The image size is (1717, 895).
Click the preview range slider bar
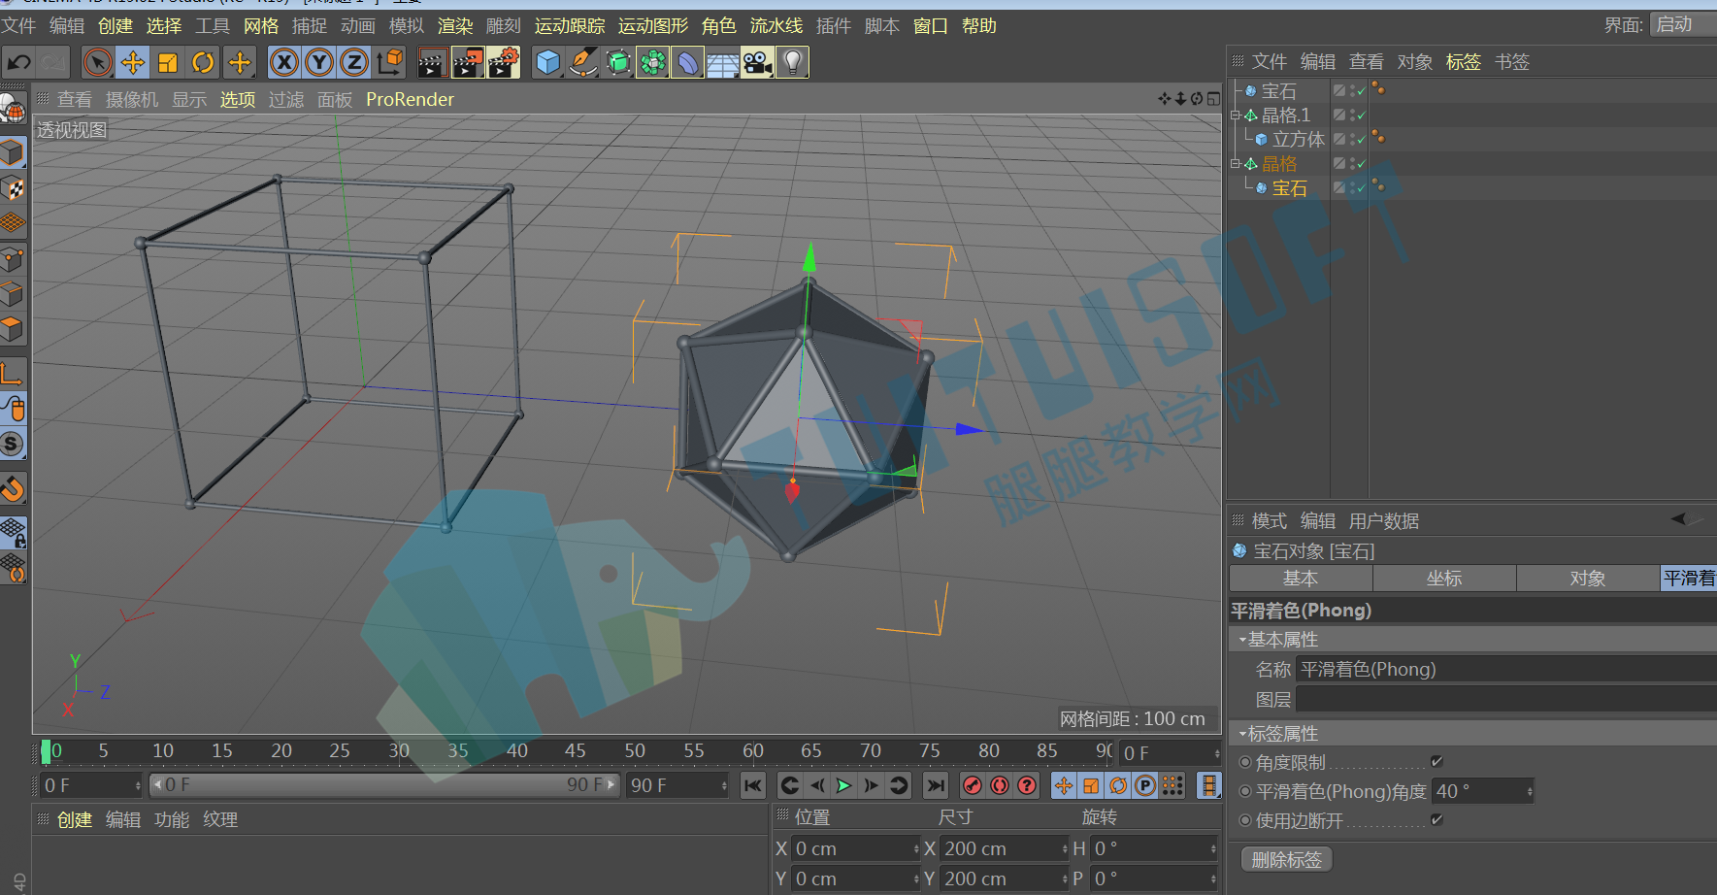point(385,785)
